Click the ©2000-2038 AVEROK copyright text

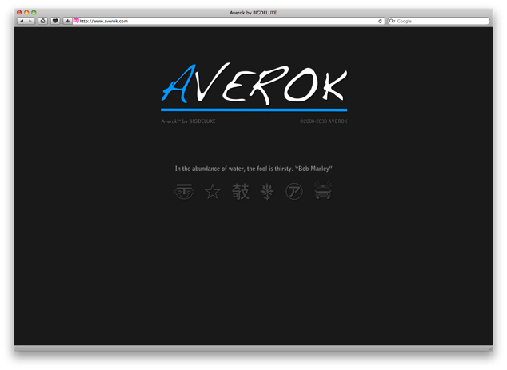323,121
